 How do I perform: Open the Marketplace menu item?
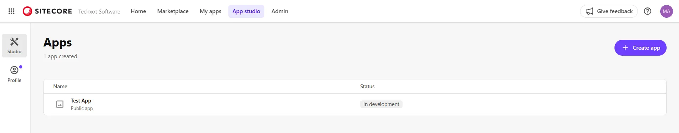point(173,11)
